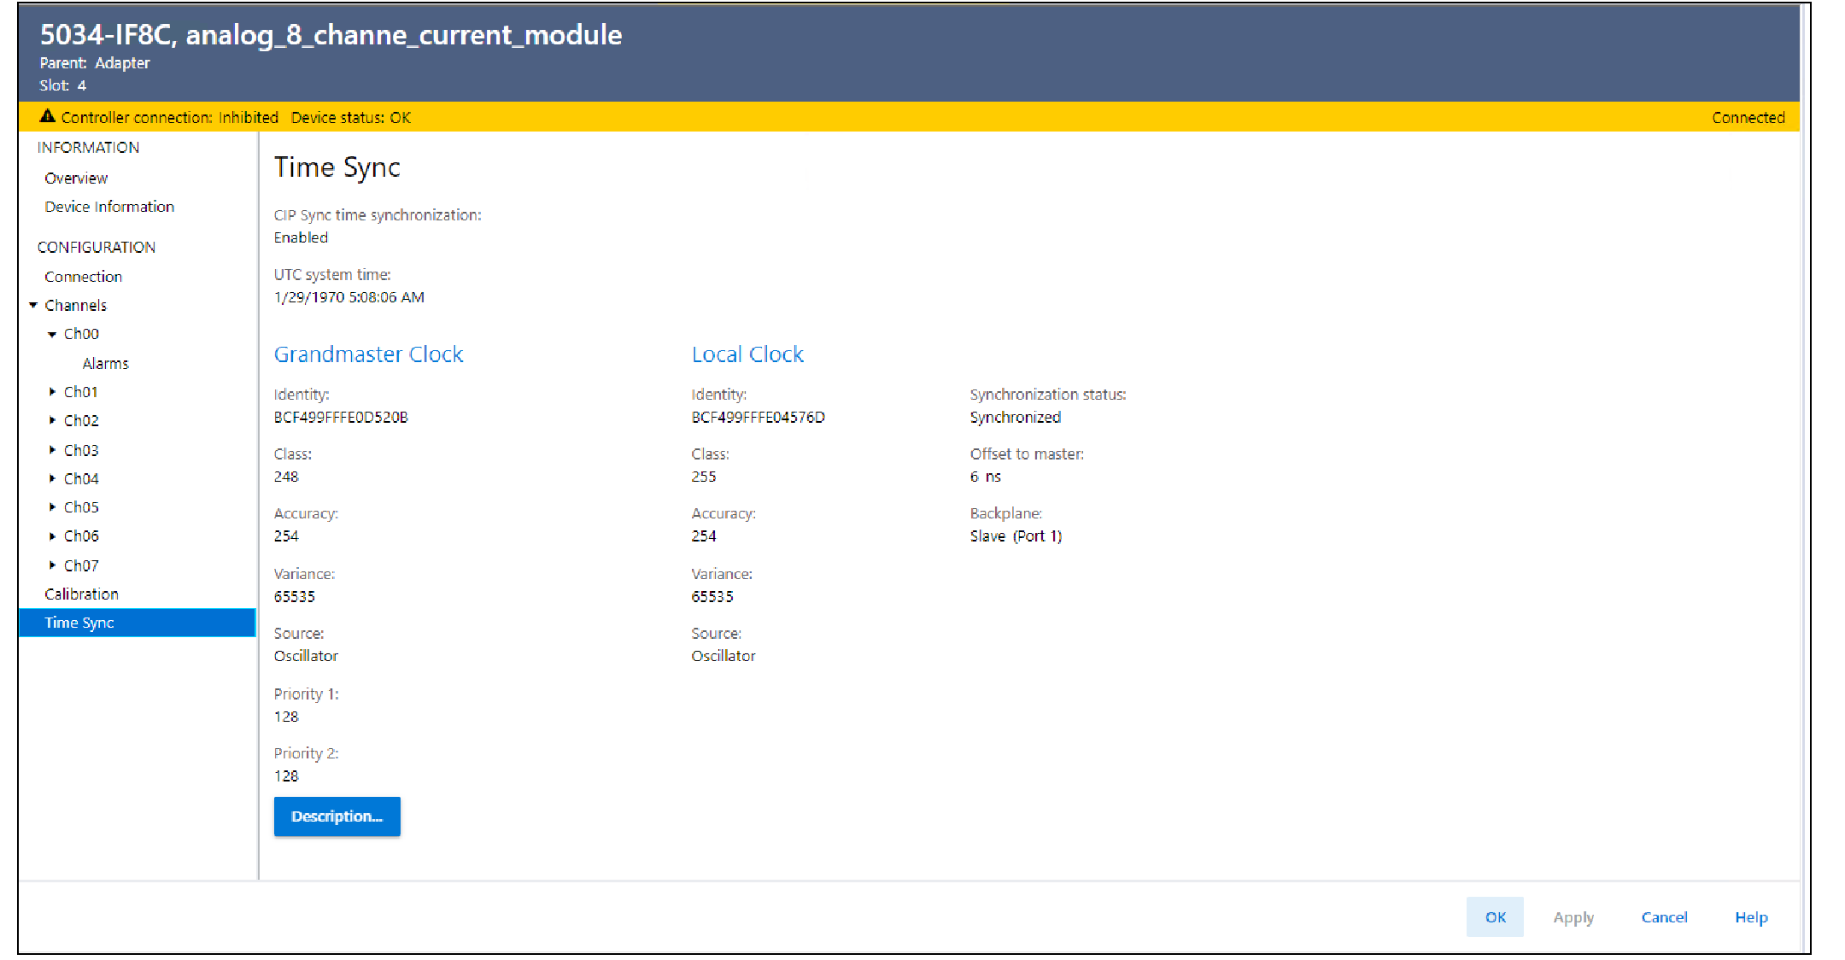Click the Time Sync page title
The height and width of the screenshot is (960, 1845).
337,167
